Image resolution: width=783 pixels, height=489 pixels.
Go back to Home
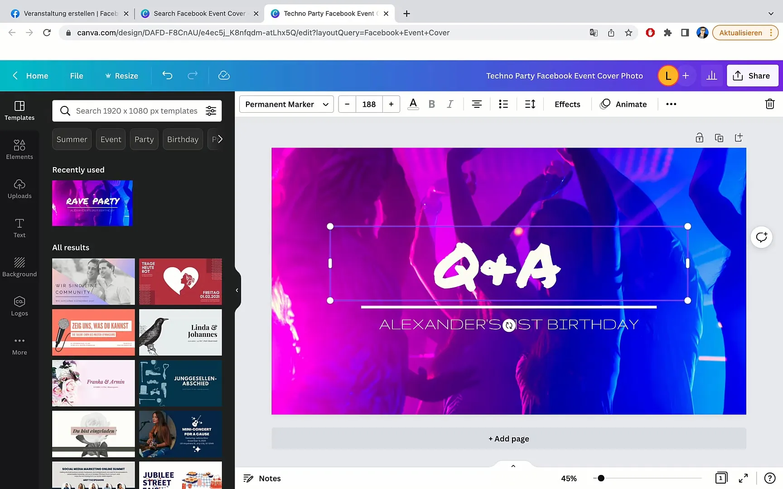point(30,76)
